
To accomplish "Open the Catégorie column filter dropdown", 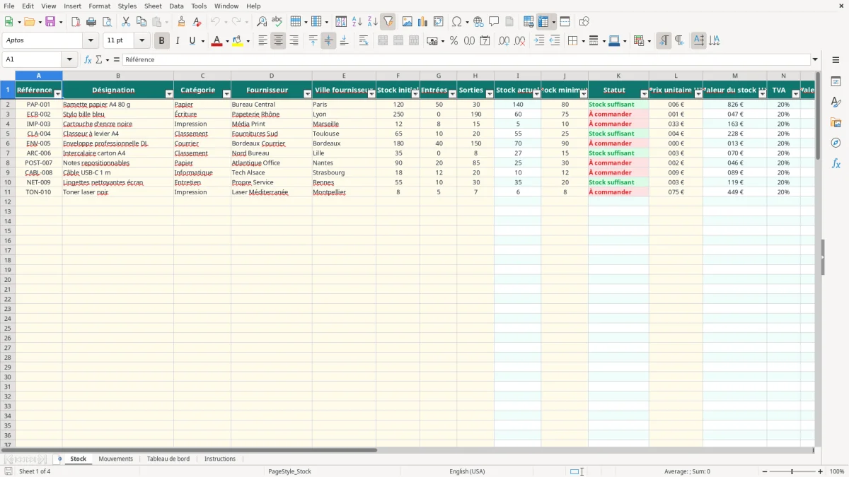I will pyautogui.click(x=226, y=94).
